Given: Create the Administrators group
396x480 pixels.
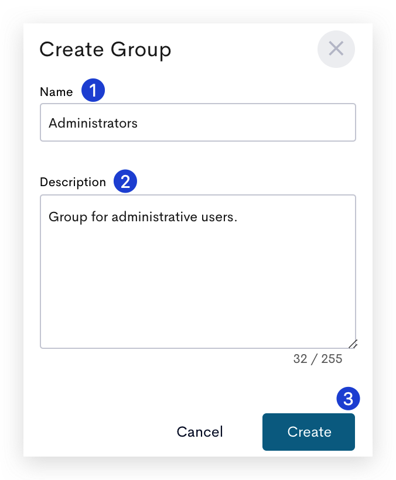Looking at the screenshot, I should pyautogui.click(x=309, y=432).
